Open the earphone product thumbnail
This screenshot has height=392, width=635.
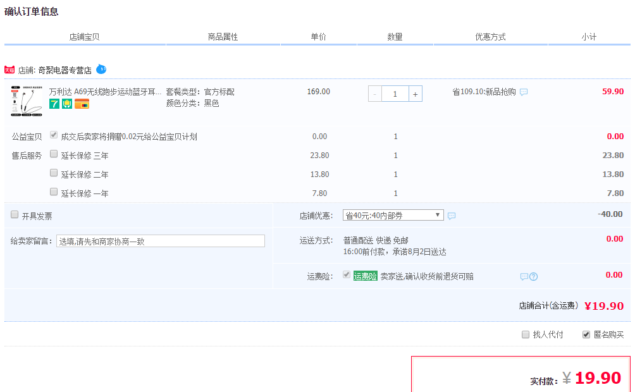(x=27, y=101)
